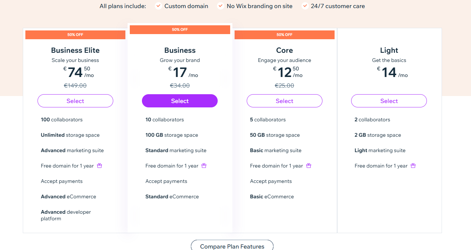This screenshot has width=471, height=250.
Task: Click Advanced developer platform feature text
Action: pos(66,215)
